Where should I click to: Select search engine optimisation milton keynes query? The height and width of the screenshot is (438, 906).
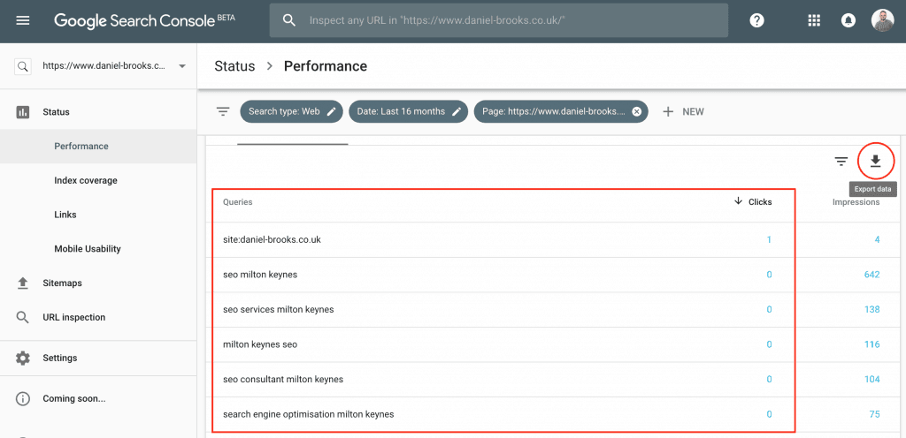309,414
